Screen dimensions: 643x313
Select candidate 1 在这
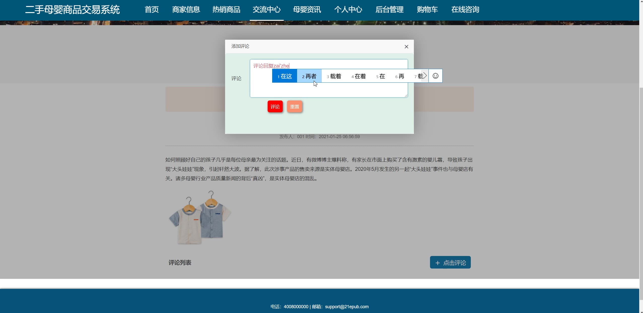point(284,76)
